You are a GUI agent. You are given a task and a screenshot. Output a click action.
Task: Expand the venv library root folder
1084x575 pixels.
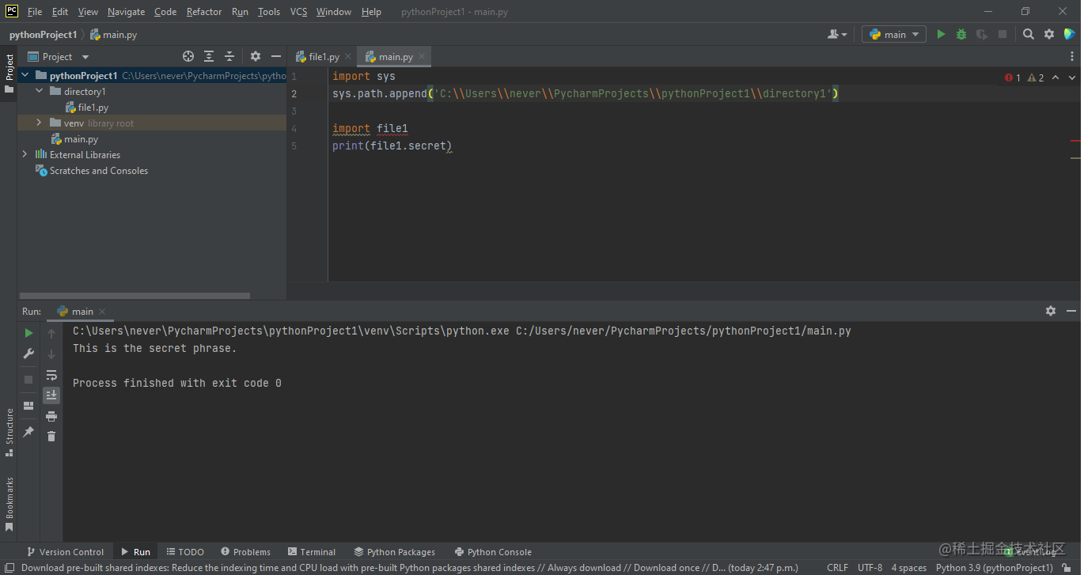(37, 123)
